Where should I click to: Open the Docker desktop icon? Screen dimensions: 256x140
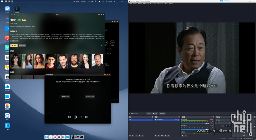click(x=7, y=9)
